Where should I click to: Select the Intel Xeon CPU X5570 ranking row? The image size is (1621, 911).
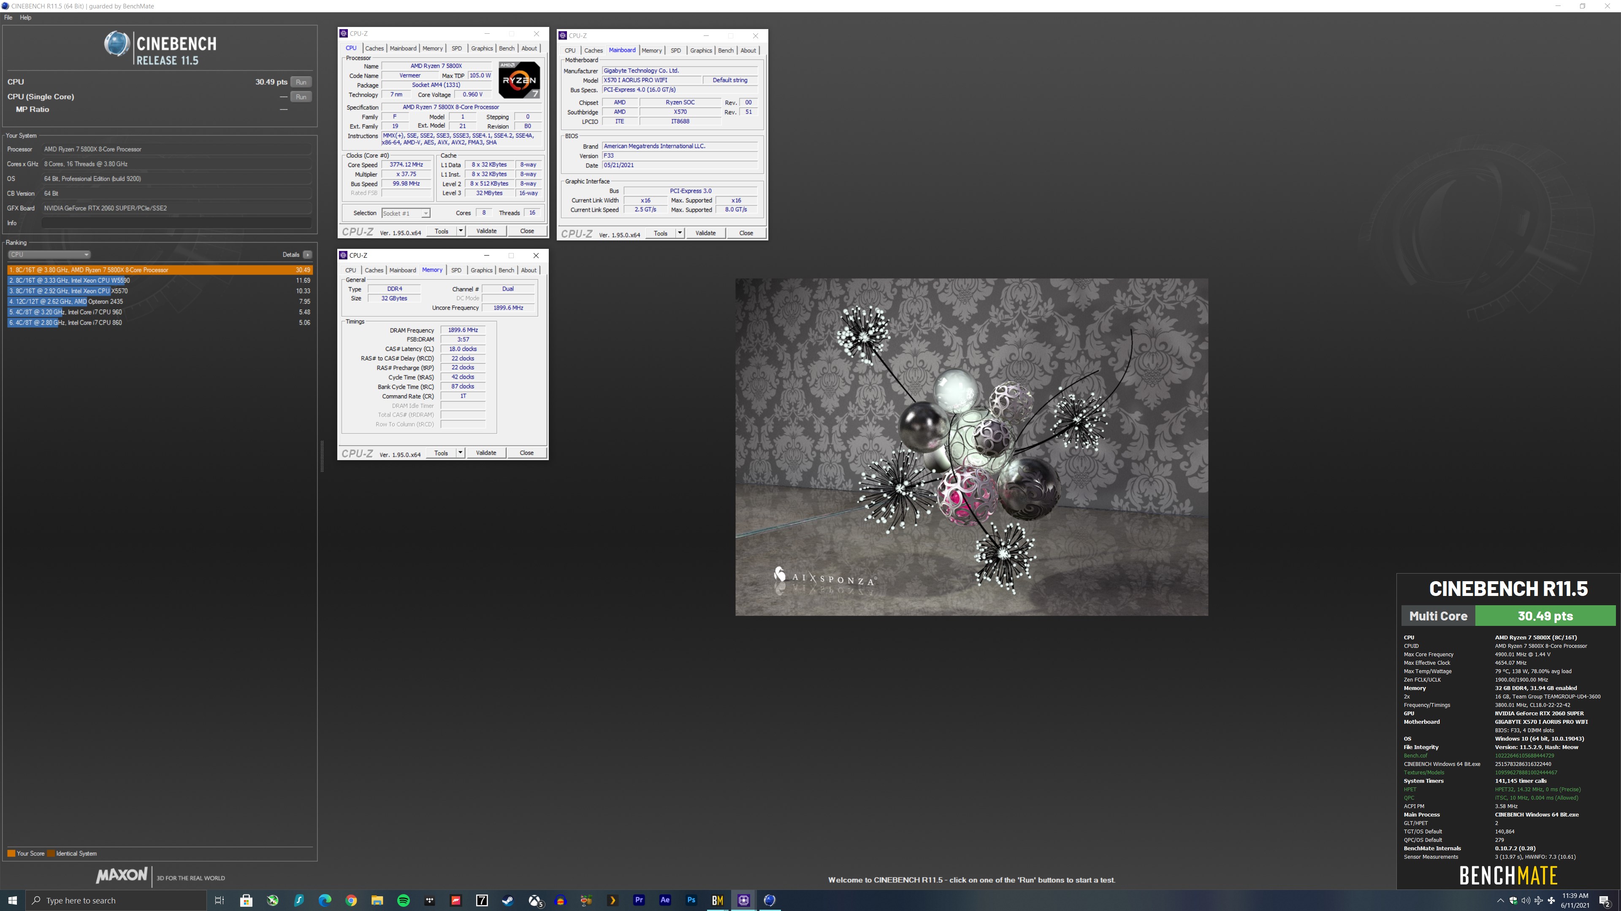(160, 291)
